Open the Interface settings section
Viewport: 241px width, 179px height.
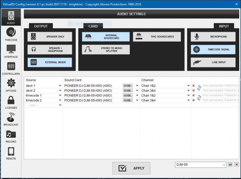click(x=11, y=51)
